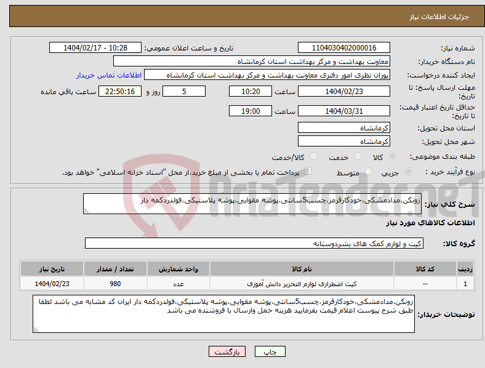Click the ایجاد کننده درخواست field

click(267, 75)
